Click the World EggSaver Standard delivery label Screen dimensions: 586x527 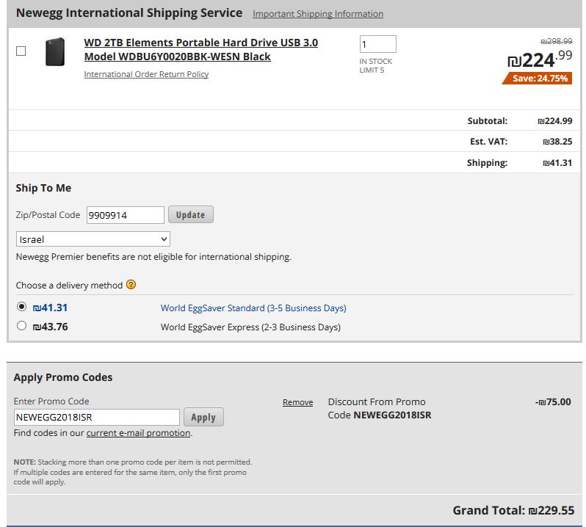pyautogui.click(x=253, y=308)
